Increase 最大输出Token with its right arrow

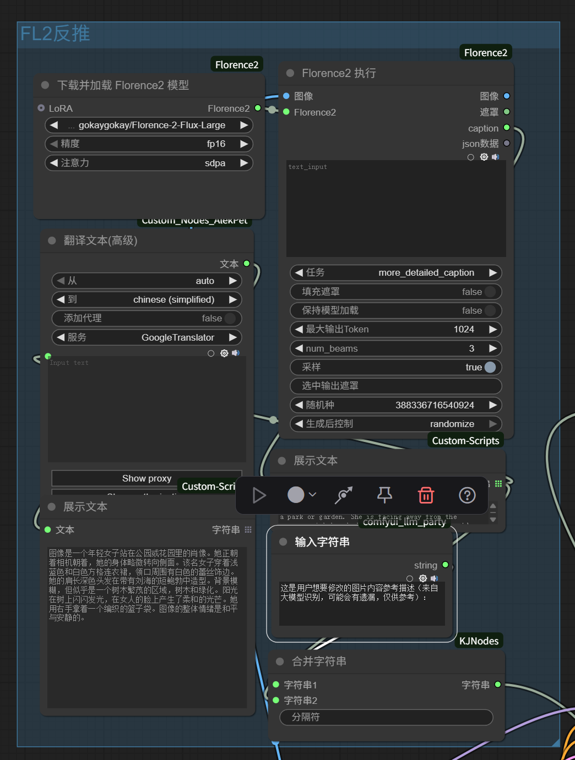493,329
